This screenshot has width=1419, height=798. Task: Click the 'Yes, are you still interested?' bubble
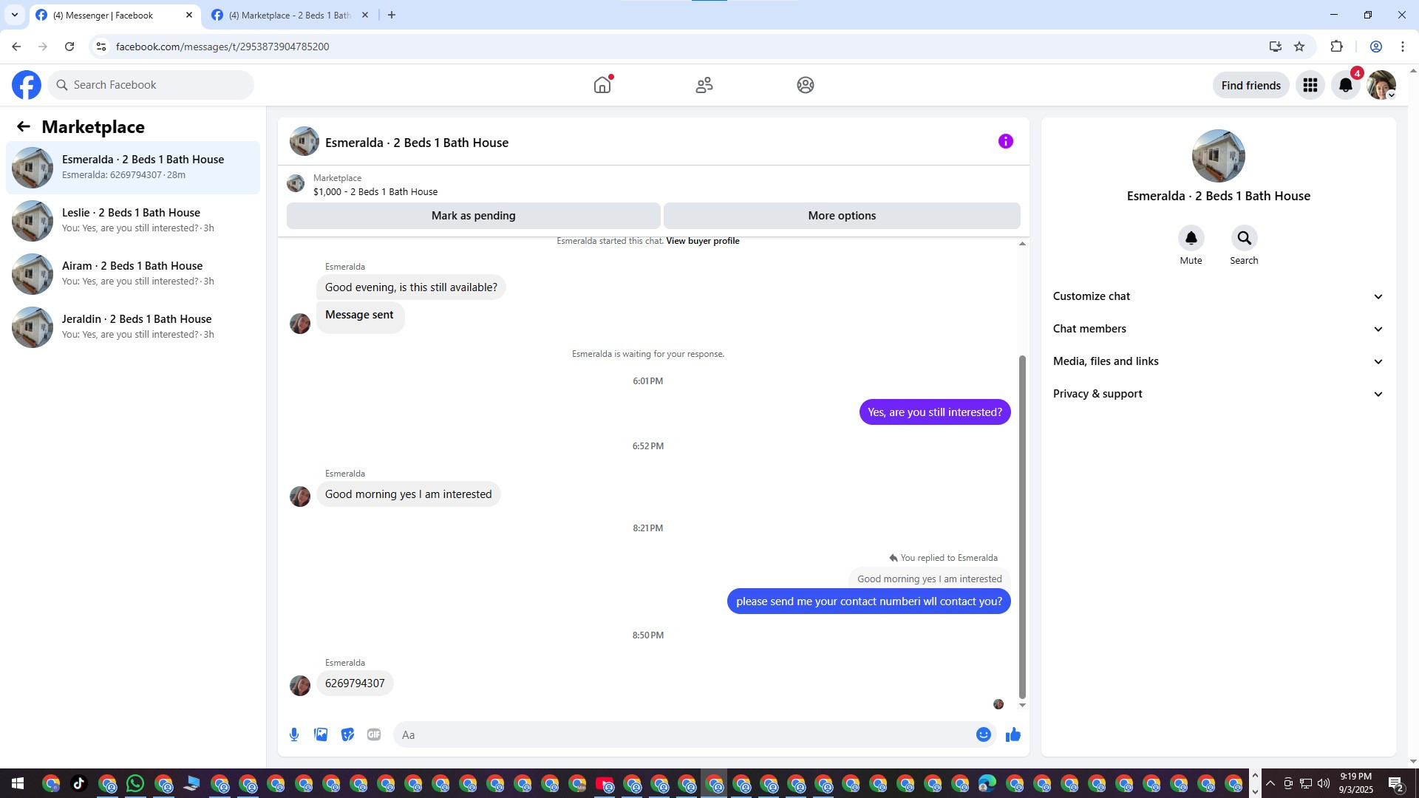(935, 412)
